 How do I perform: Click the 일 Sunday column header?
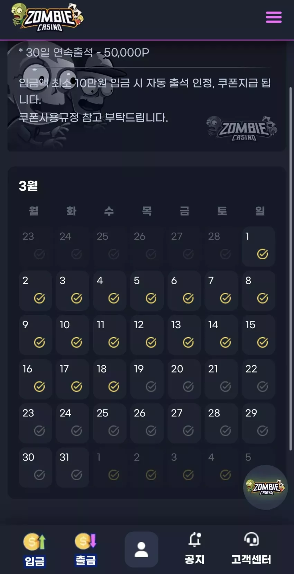pos(260,211)
